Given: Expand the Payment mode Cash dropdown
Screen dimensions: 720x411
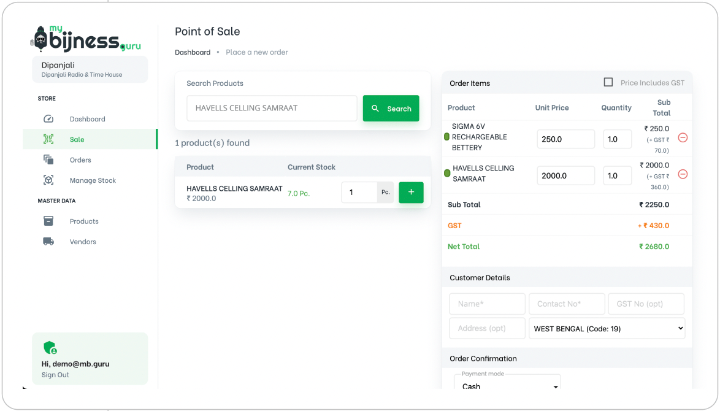Looking at the screenshot, I should (x=507, y=386).
